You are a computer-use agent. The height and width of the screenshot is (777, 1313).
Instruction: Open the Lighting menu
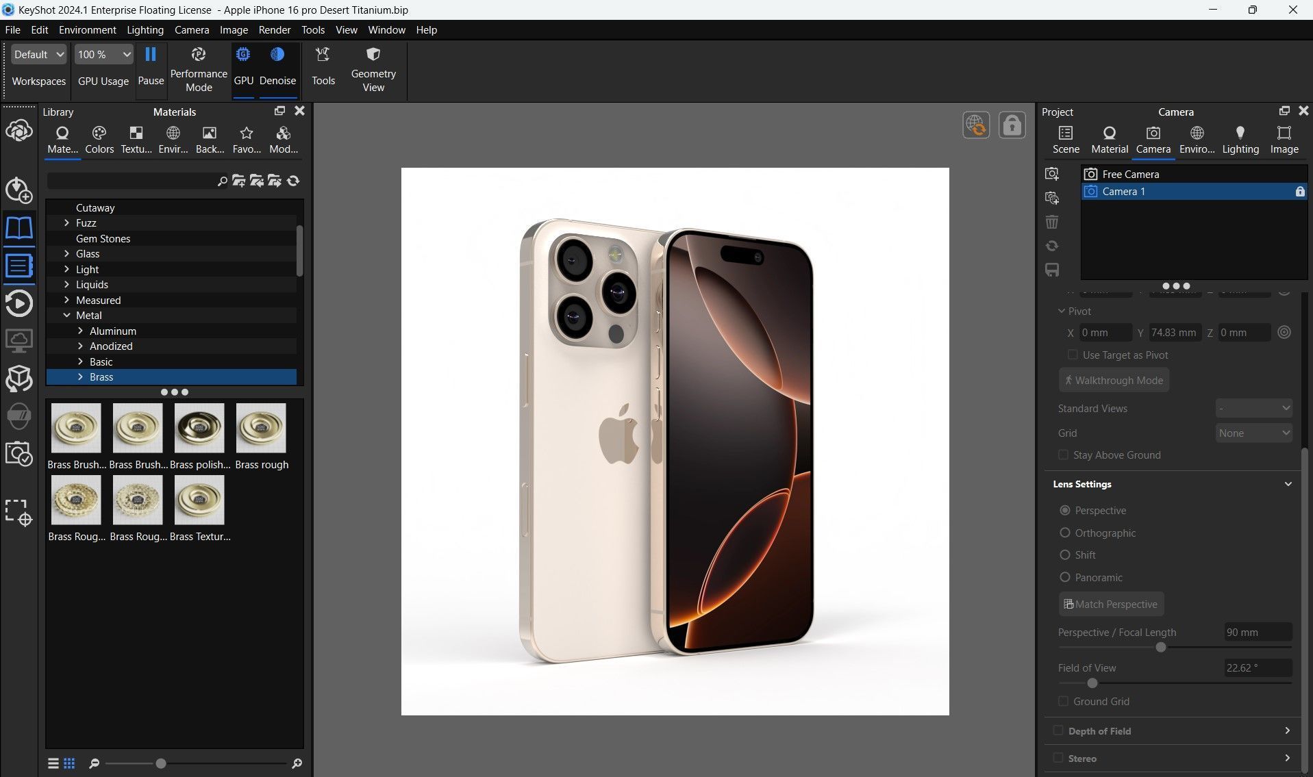coord(145,30)
